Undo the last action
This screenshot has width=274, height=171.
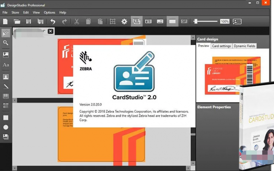pyautogui.click(x=53, y=21)
